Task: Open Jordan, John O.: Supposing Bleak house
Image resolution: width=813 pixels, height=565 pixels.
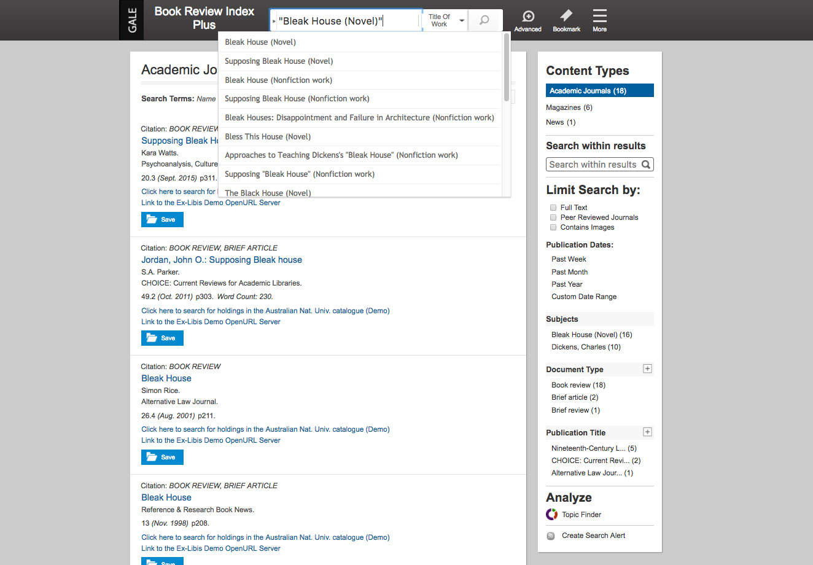Action: click(222, 260)
